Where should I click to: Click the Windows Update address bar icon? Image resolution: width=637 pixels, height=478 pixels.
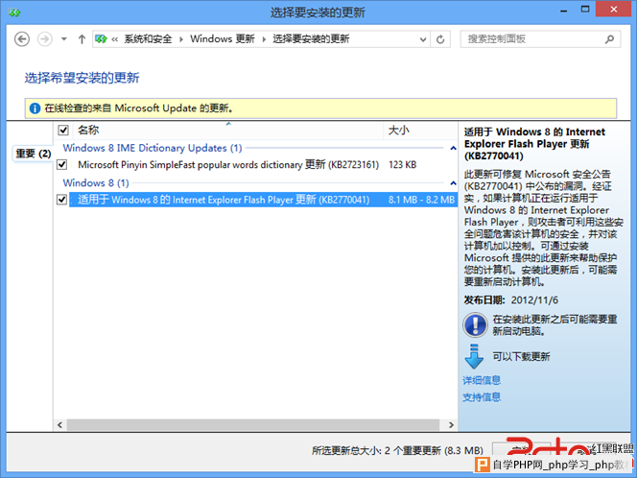click(101, 39)
